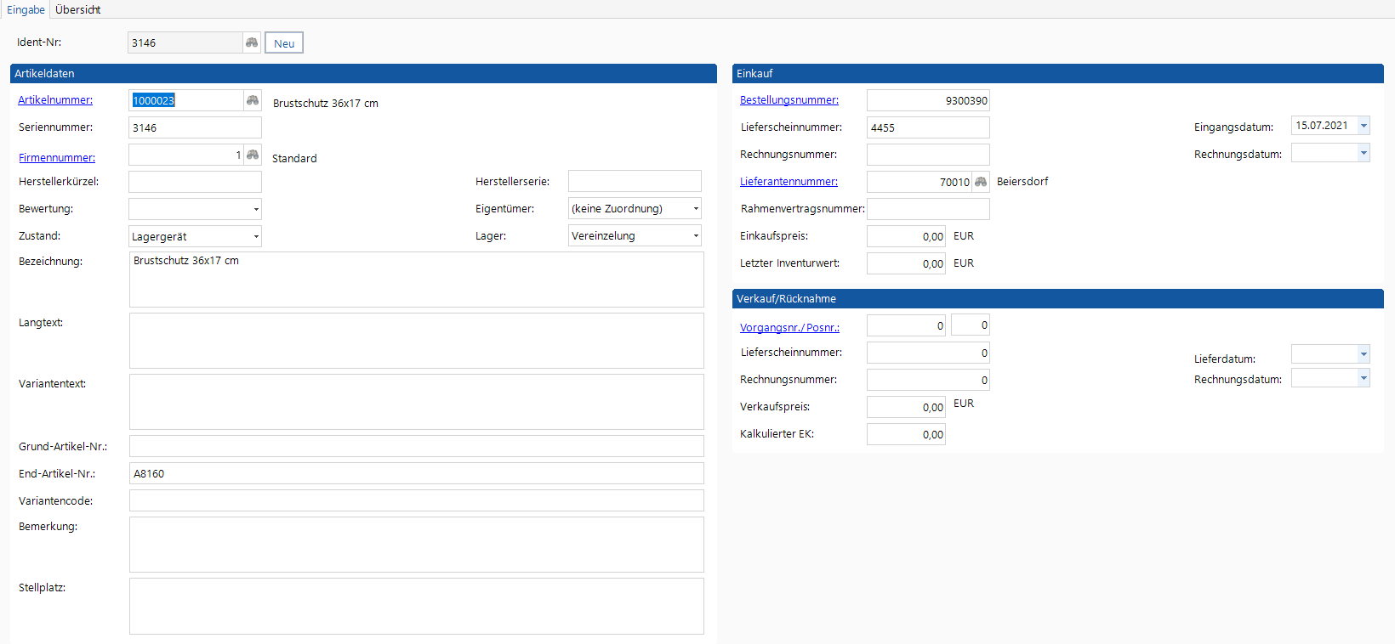
Task: Switch to the Übersicht tab
Action: point(77,9)
